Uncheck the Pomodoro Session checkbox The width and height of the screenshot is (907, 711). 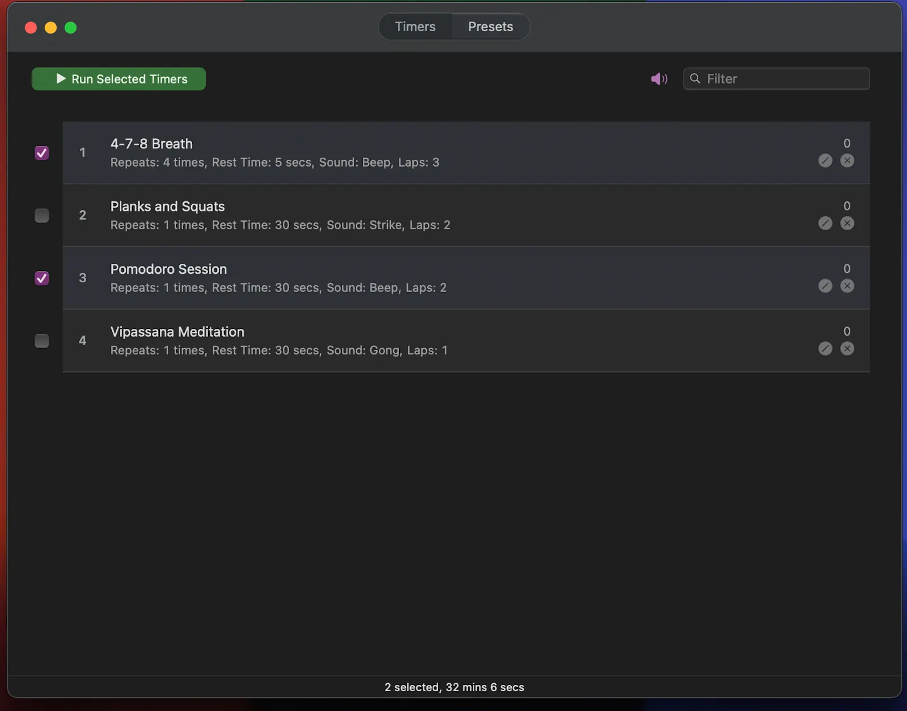(41, 278)
